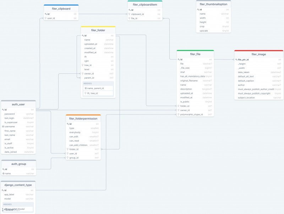
Task: Click the key icon next to id in auth_user
Action: (4, 109)
